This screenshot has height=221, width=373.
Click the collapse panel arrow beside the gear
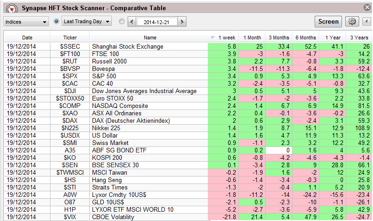tap(367, 21)
